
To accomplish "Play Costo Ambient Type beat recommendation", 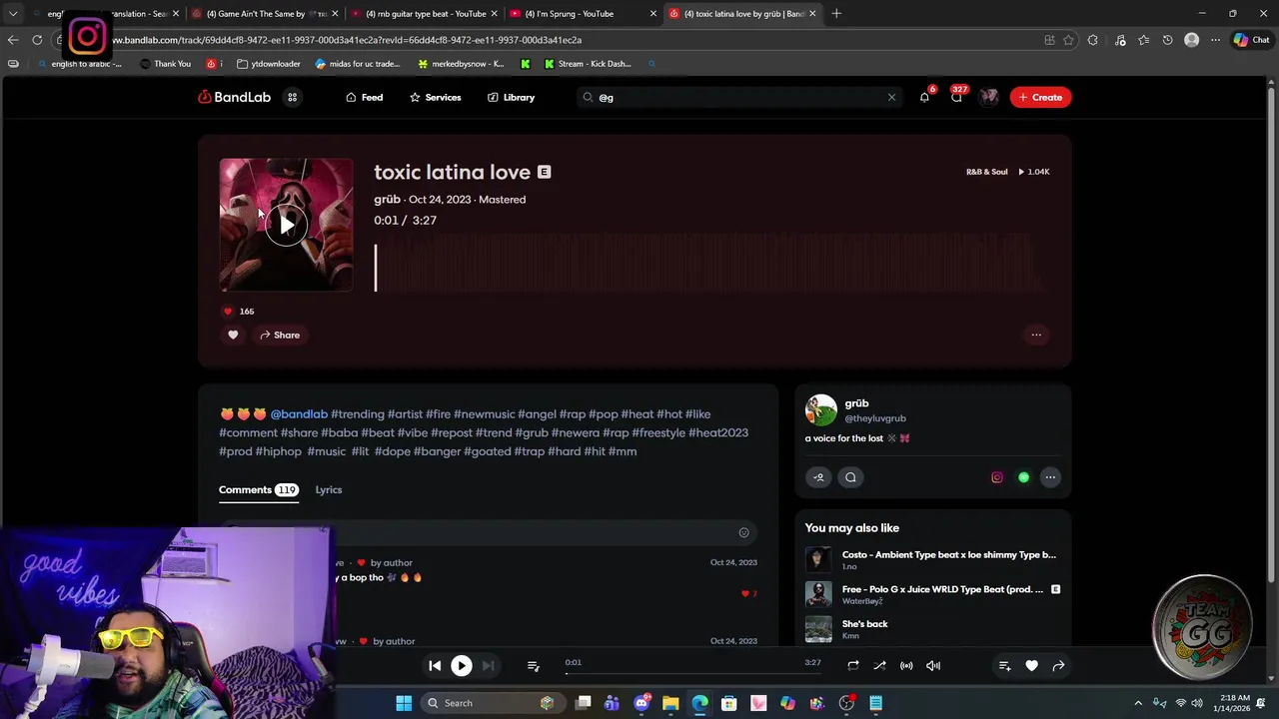I will point(818,559).
